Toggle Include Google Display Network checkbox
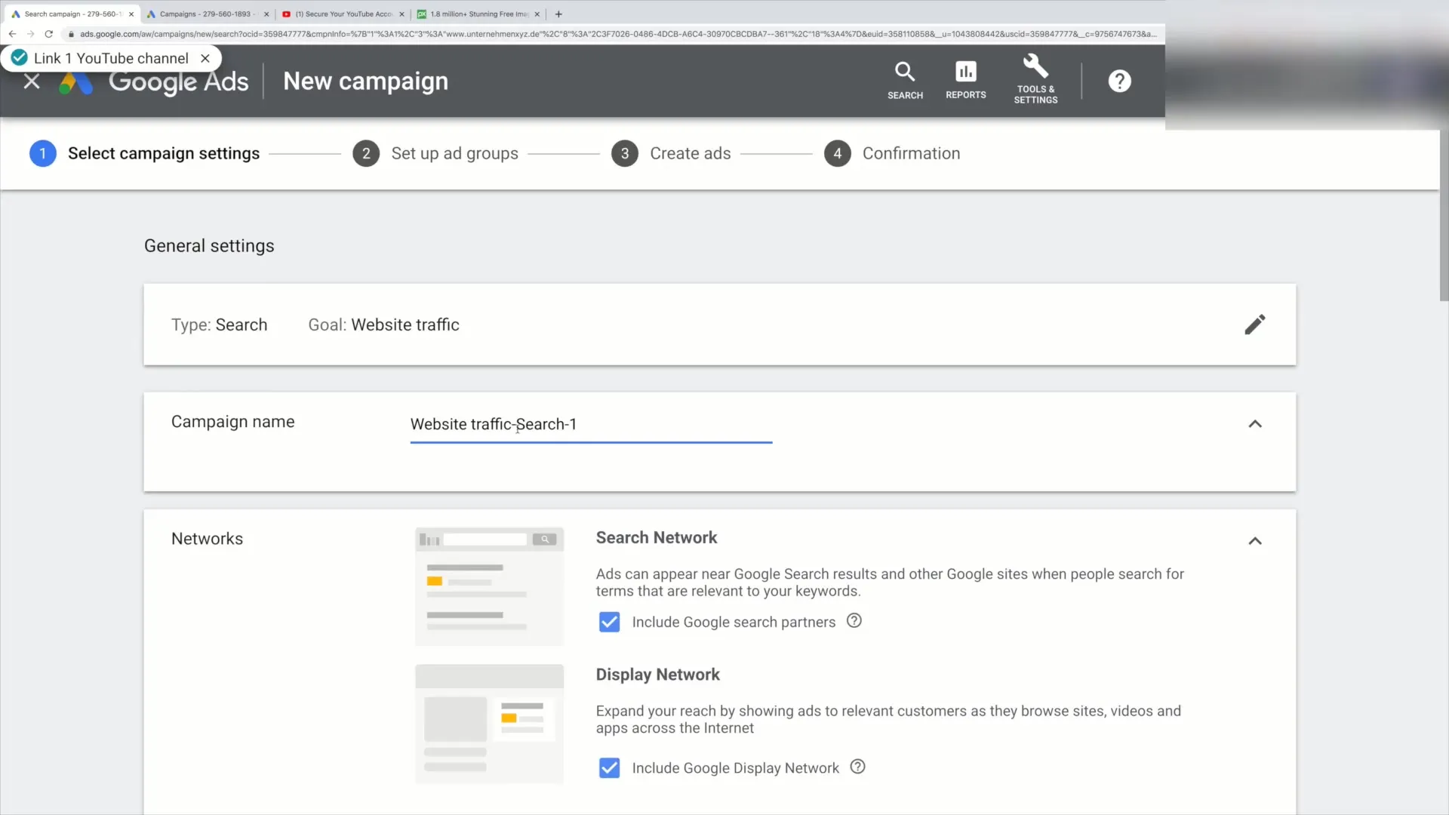The image size is (1449, 815). pos(608,767)
